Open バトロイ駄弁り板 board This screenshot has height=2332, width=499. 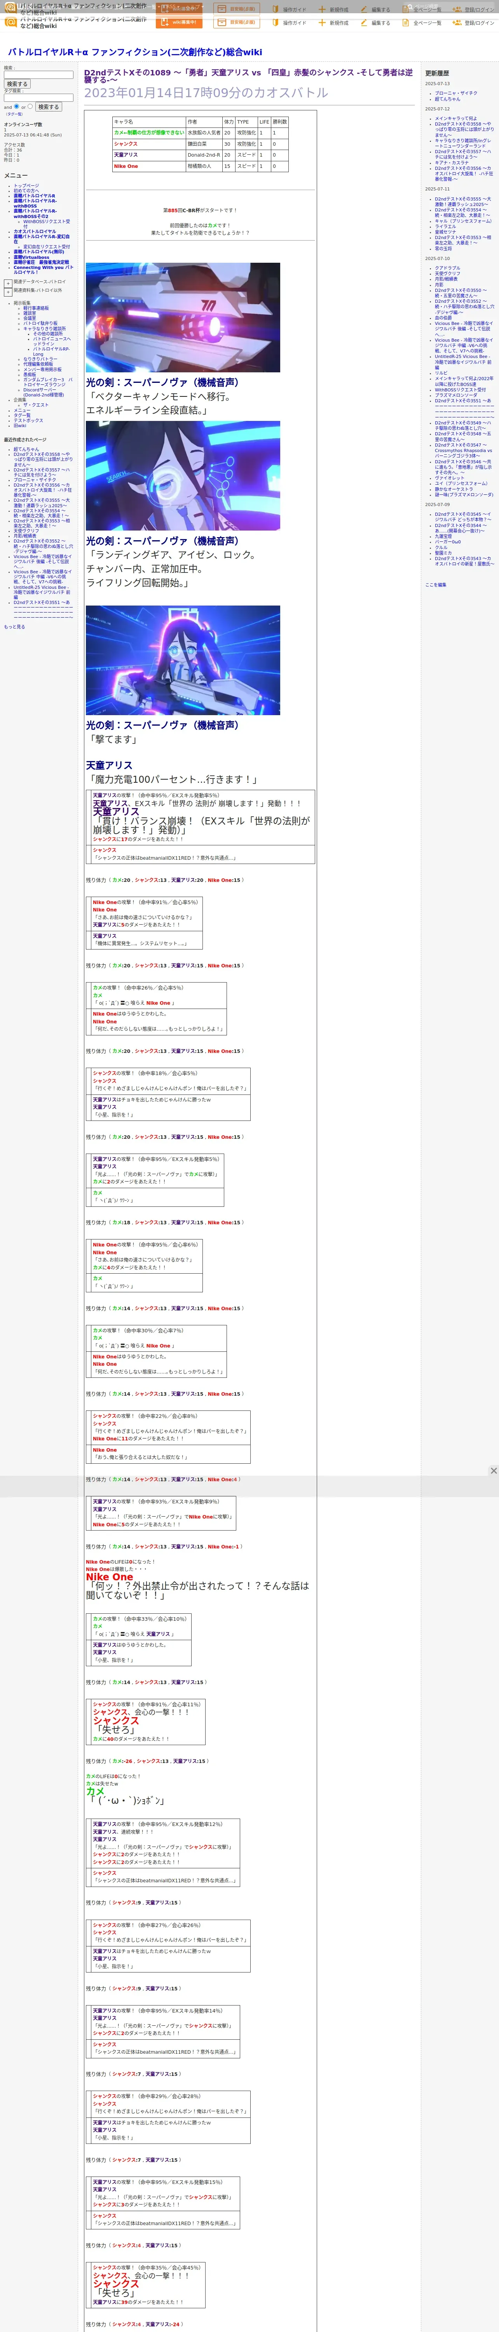point(40,323)
